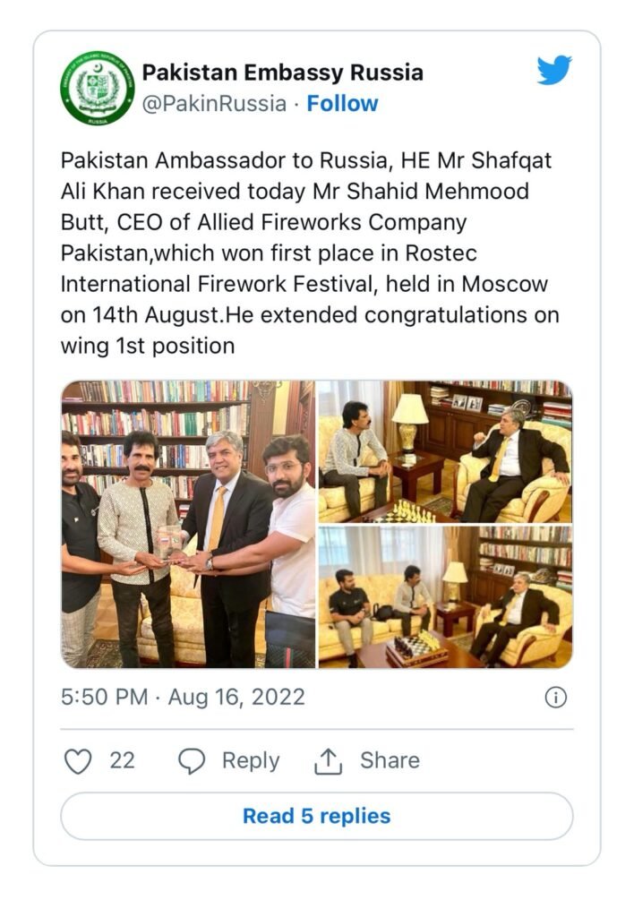Click the reply speech bubble icon
The image size is (634, 917).
[192, 760]
